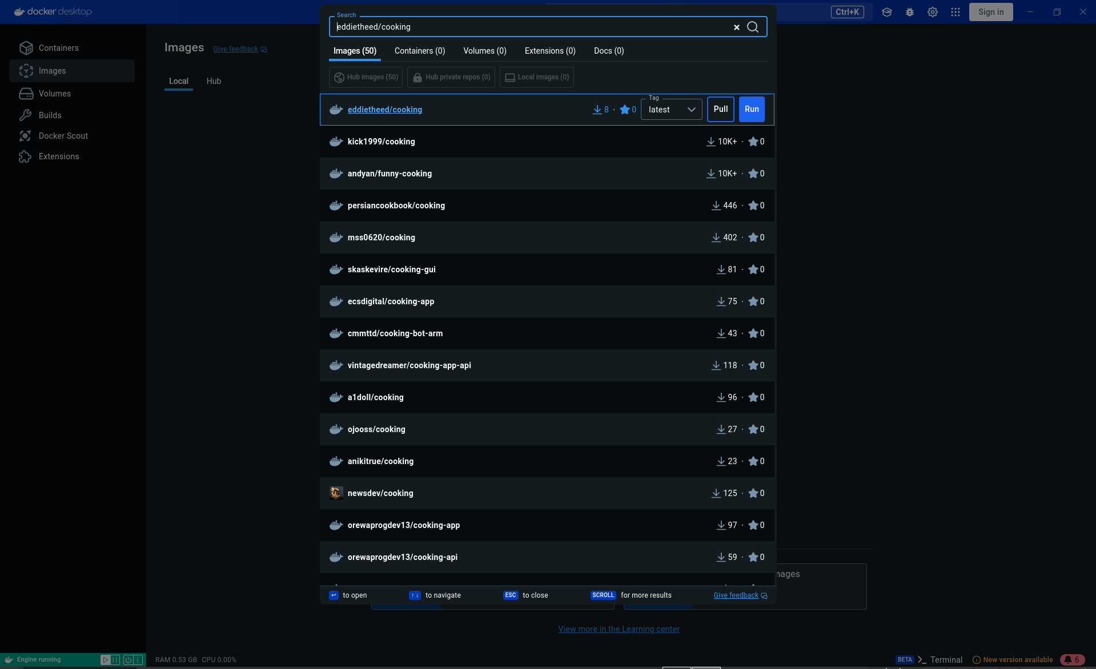This screenshot has width=1096, height=669.
Task: Click the docker desktop logo
Action: (x=53, y=11)
